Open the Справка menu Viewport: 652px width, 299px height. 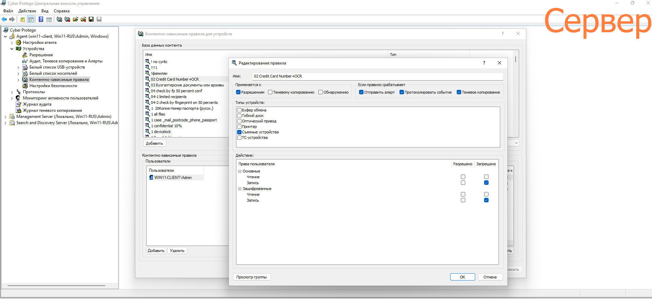[x=62, y=11]
